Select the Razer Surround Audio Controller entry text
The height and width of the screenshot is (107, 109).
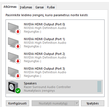[47, 87]
